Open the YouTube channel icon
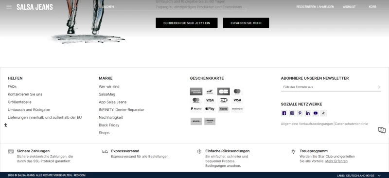Viewport: 389px width, 178px height. coord(315,113)
